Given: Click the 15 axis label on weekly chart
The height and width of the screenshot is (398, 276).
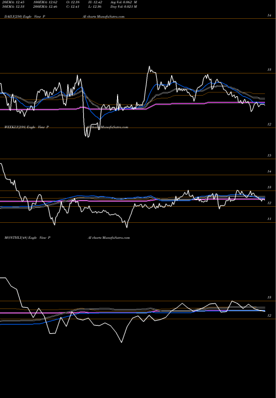Looking at the screenshot, I should (269, 155).
